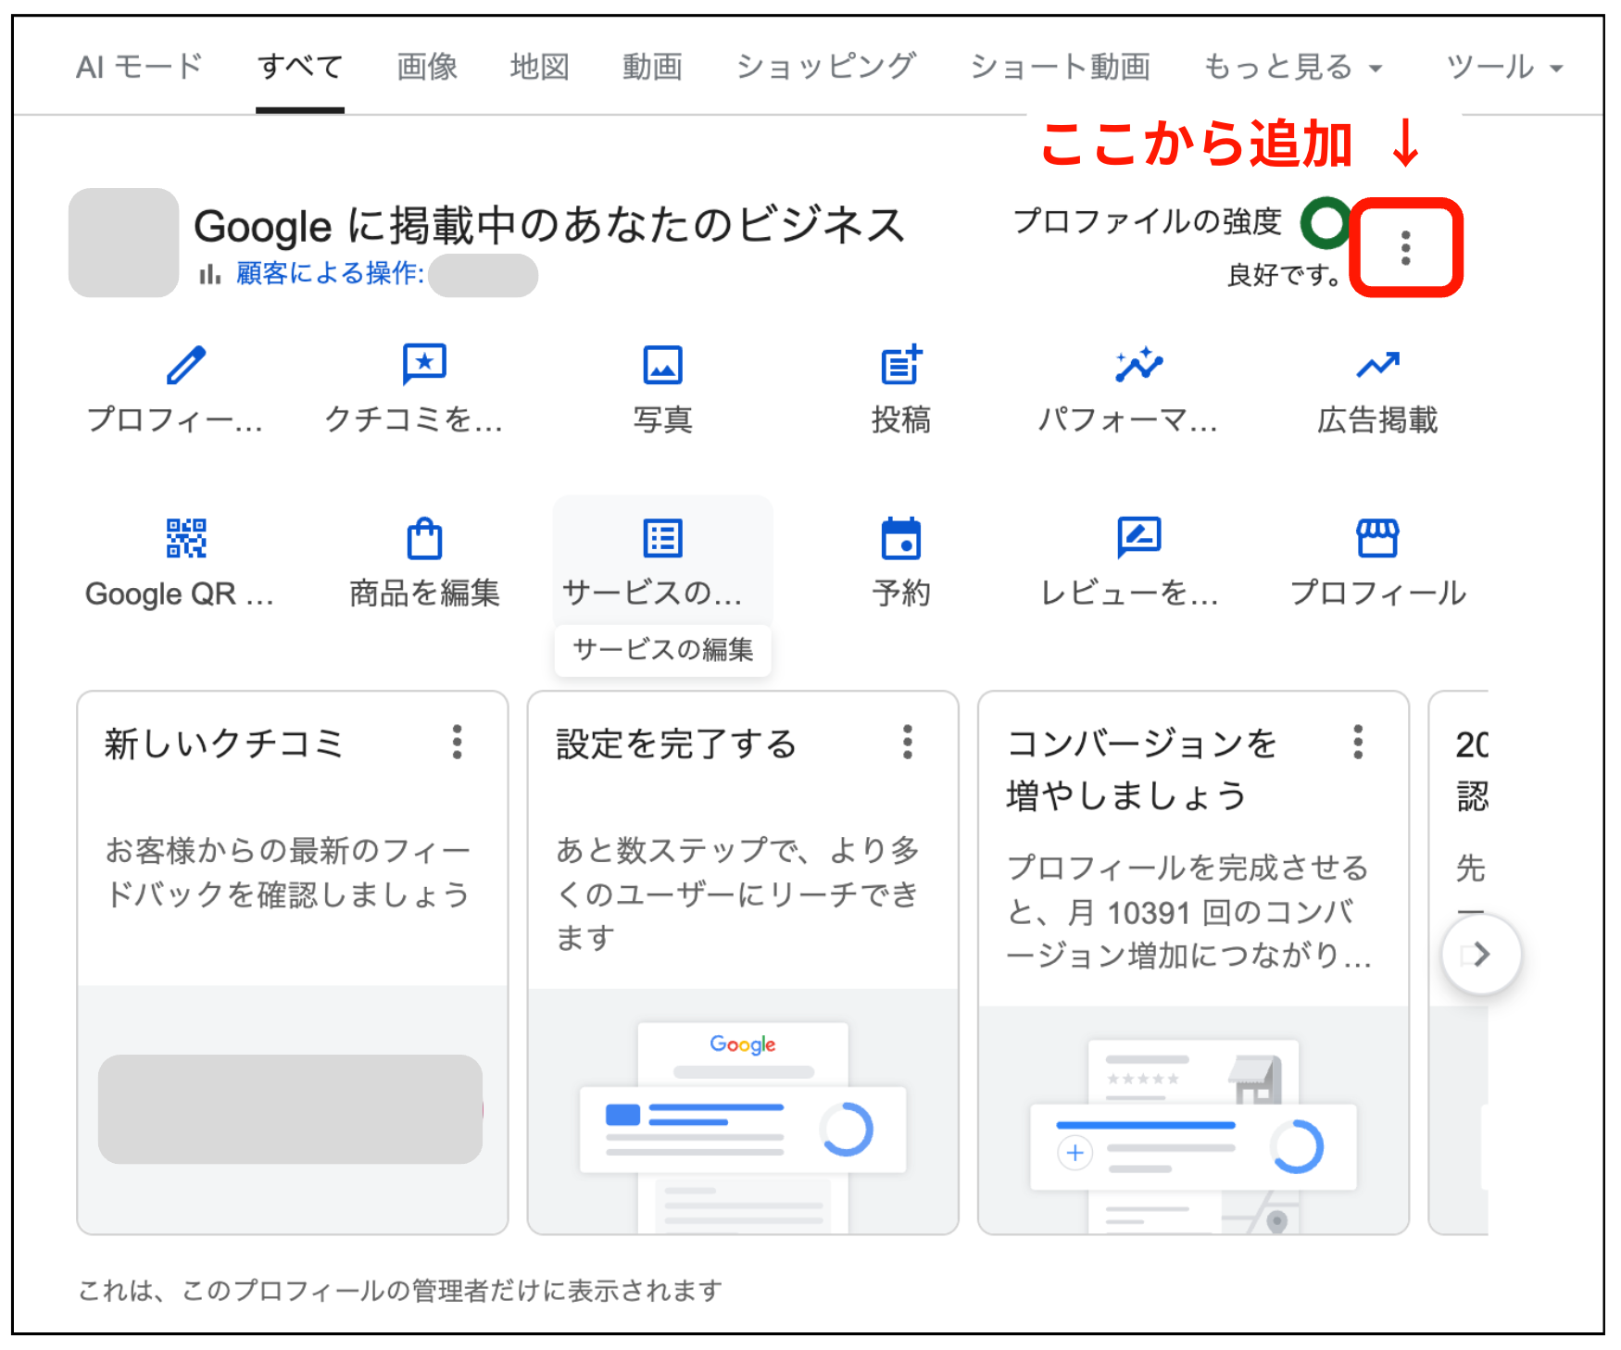This screenshot has height=1350, width=1621.
Task: Open the 広告掲載 advertising trend icon
Action: click(1378, 365)
